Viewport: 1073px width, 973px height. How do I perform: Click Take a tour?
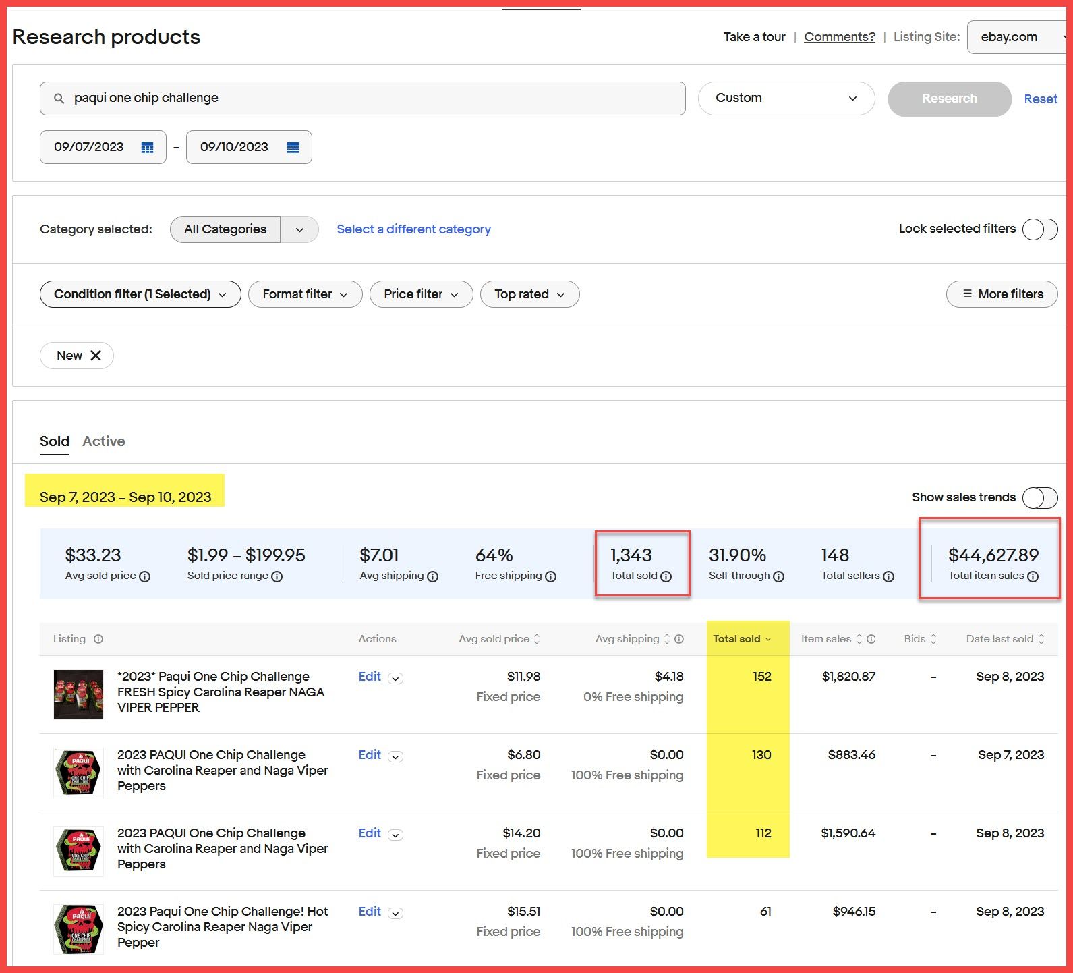(x=755, y=37)
